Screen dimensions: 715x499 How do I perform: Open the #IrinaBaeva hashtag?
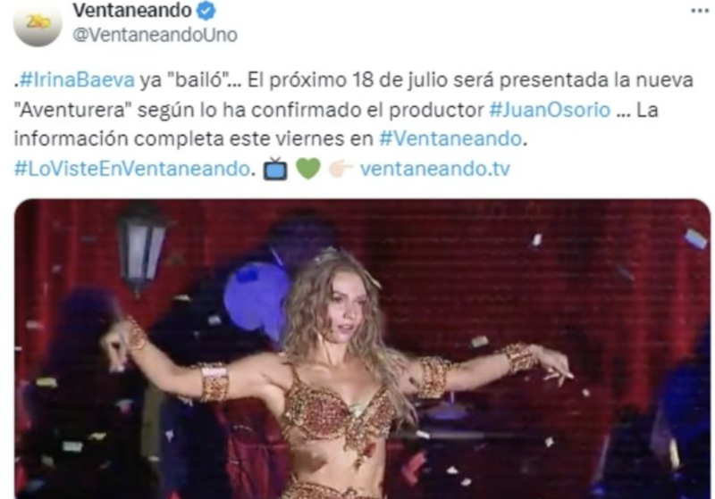tap(77, 80)
